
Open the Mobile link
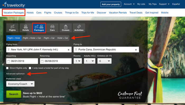tap(165, 13)
